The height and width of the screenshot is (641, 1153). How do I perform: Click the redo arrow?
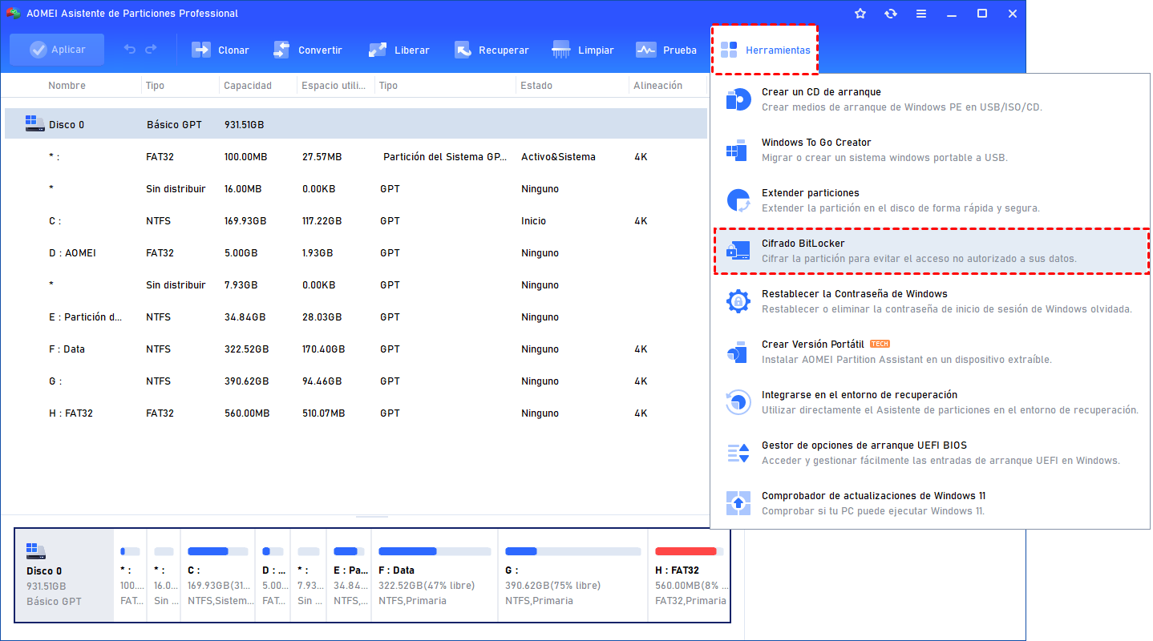click(152, 49)
